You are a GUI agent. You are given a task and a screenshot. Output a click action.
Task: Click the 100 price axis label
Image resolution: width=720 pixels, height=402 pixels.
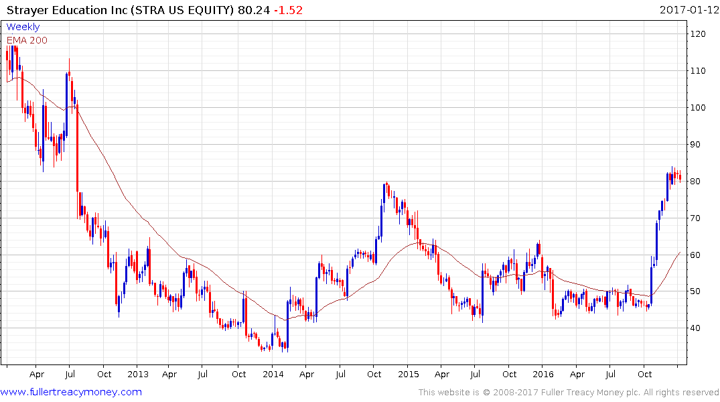(x=698, y=107)
